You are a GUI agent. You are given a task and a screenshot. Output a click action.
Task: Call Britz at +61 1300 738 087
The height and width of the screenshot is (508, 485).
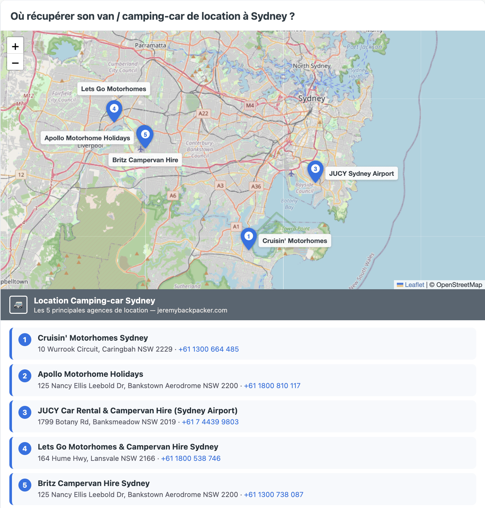point(274,495)
